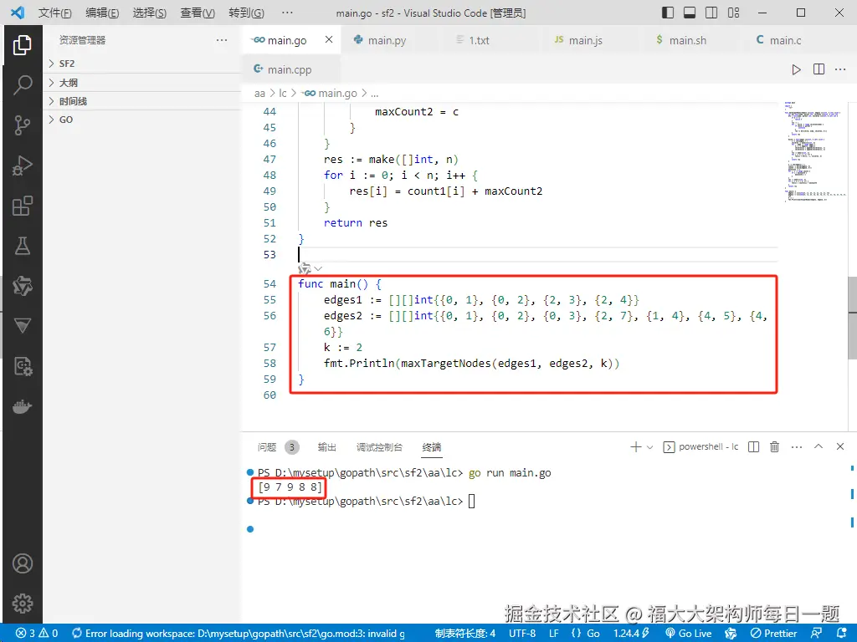
Task: Toggle primary side bar layout icon
Action: [x=668, y=13]
